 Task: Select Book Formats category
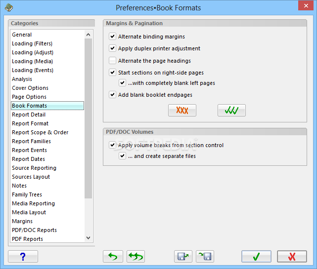[47, 106]
